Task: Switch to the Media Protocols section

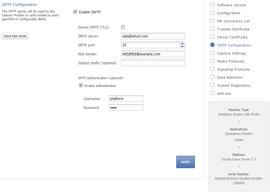Action: [x=213, y=61]
